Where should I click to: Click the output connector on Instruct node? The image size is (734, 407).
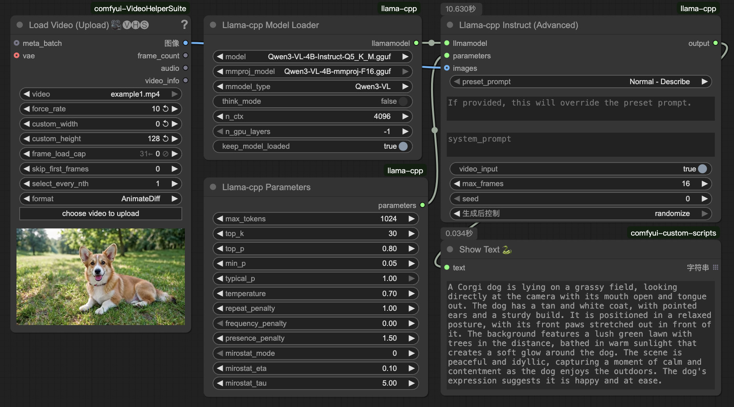(716, 43)
